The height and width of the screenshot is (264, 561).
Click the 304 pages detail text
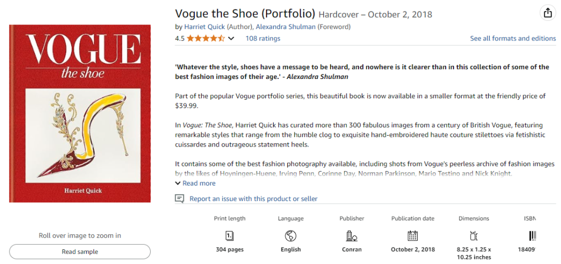point(230,249)
